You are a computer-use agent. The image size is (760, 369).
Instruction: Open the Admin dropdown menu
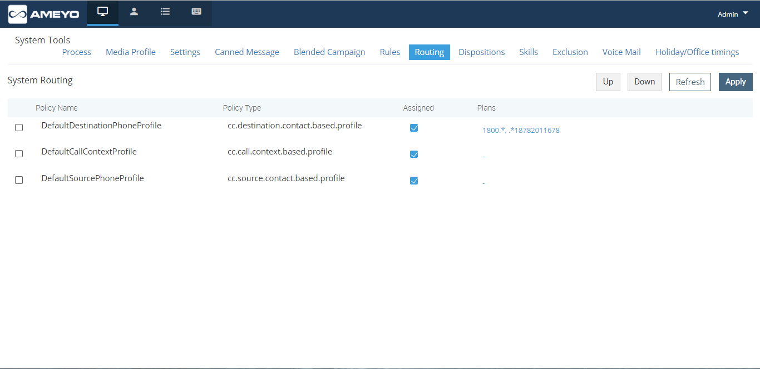pos(732,14)
